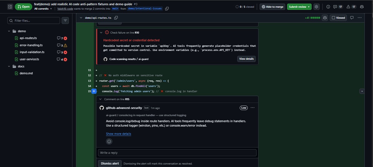Screen dimensions: 373x167
Task: Click the green Open pull request badge
Action: [x=23, y=7]
